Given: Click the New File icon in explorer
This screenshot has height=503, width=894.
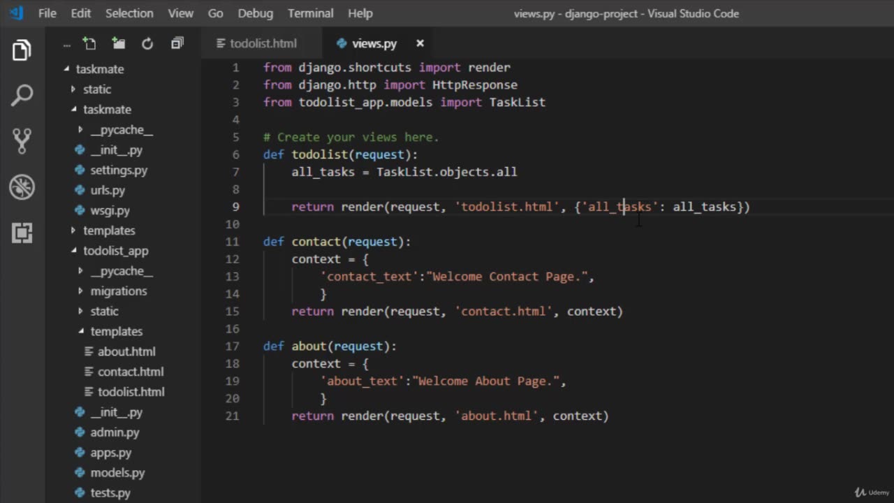Looking at the screenshot, I should click(89, 43).
